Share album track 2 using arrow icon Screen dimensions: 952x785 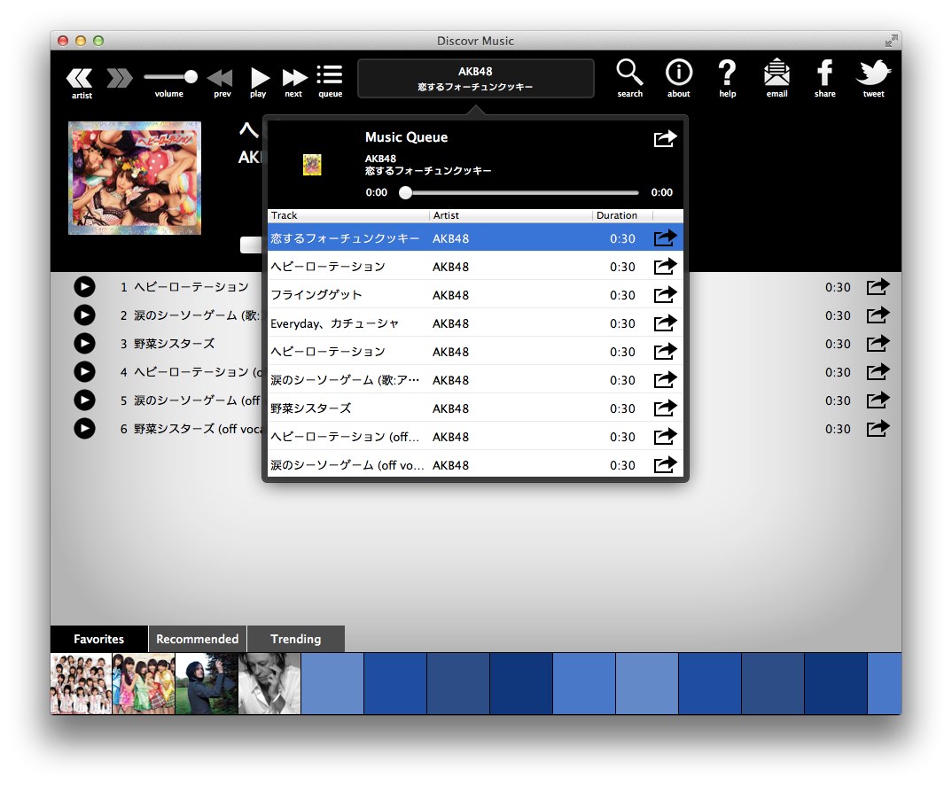878,315
